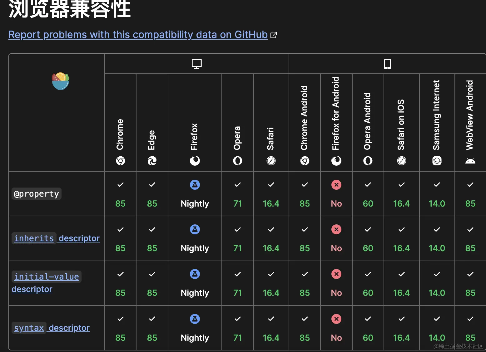Click the Chrome Android browser icon
The height and width of the screenshot is (352, 486).
pyautogui.click(x=305, y=161)
